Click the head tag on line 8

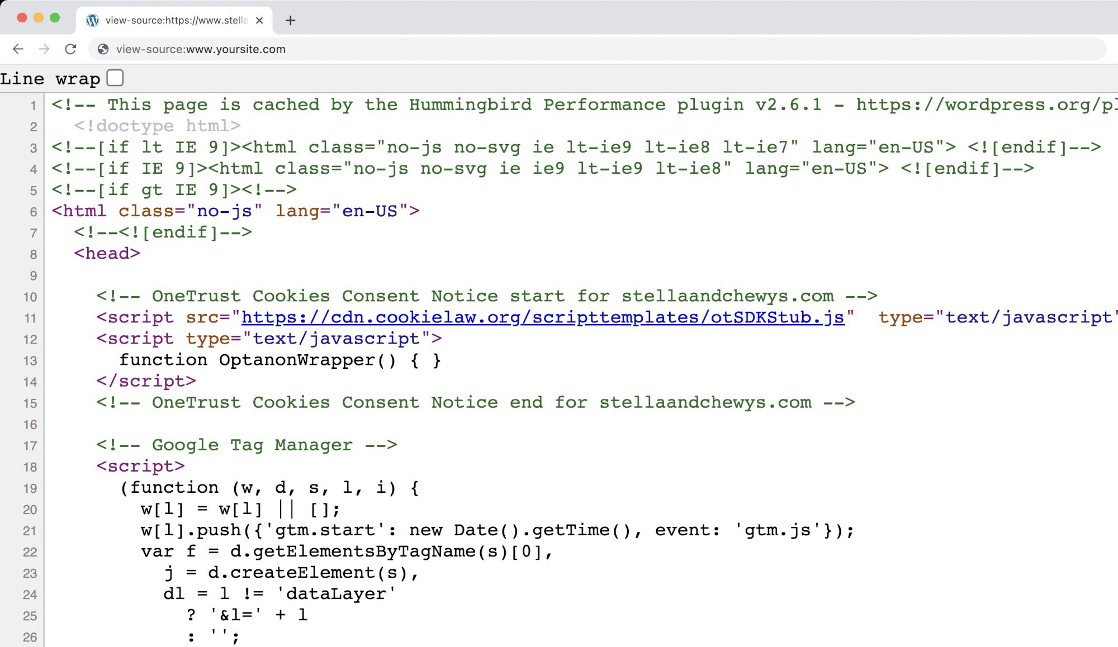pos(107,254)
